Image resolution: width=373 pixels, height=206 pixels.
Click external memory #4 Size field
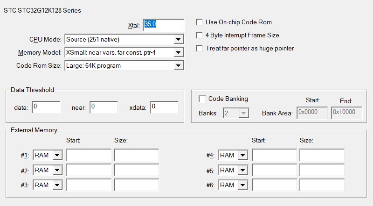pos(322,155)
